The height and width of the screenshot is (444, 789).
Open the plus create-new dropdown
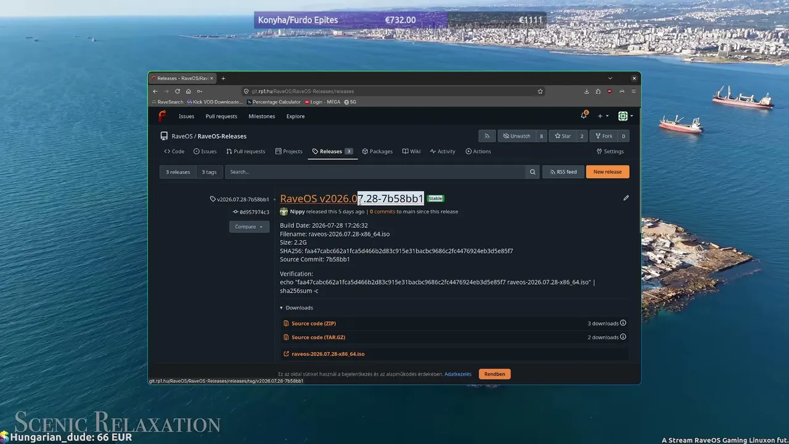click(x=603, y=116)
